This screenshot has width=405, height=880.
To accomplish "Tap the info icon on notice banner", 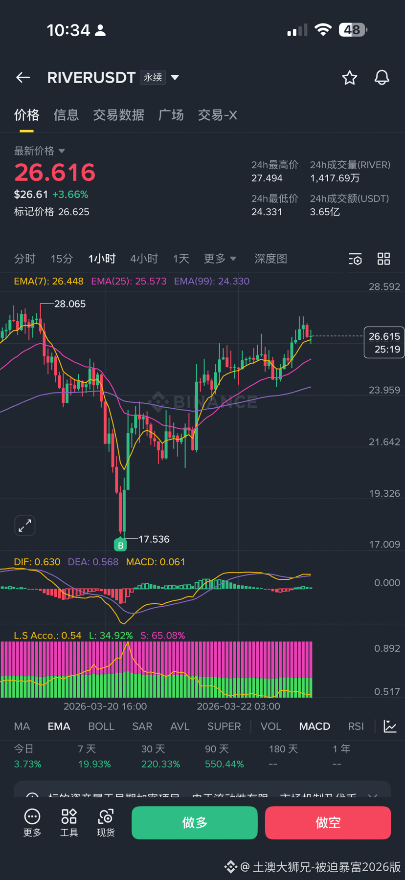I will point(32,795).
